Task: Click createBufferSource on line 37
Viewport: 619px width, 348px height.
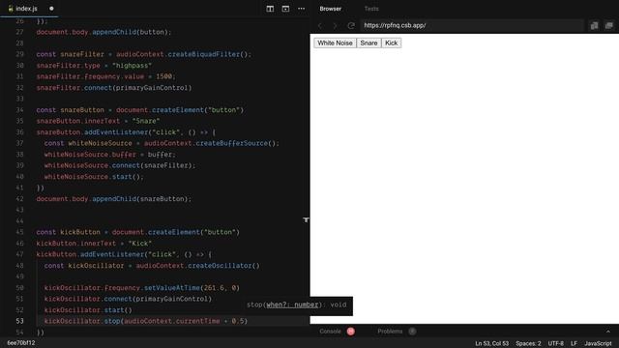Action: point(232,143)
